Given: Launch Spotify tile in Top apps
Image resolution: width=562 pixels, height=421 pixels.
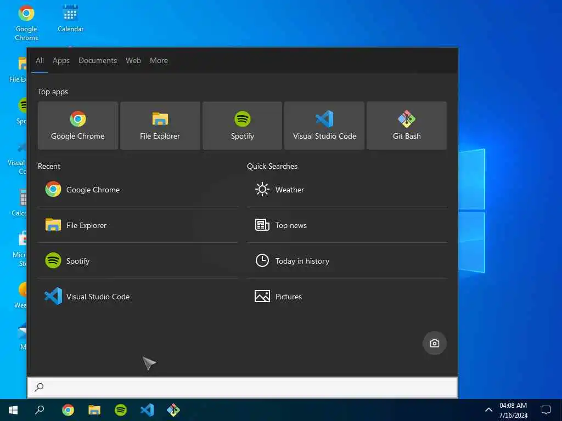Looking at the screenshot, I should click(x=242, y=126).
